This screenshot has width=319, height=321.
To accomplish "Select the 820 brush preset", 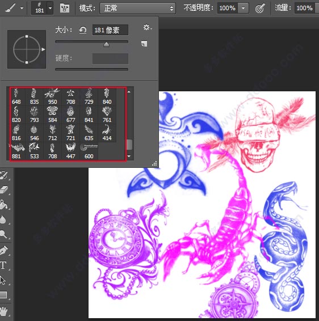I will coord(16,115).
